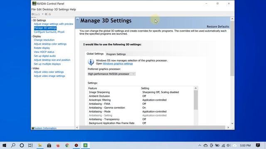Viewport: 266px width, 149px height.
Task: Click the horizontal scroll right arrow
Action: coord(228,127)
